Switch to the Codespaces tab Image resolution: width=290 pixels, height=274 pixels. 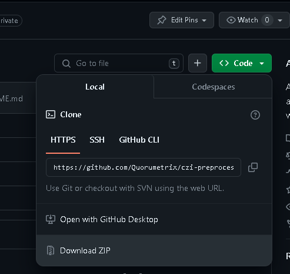[x=213, y=87]
